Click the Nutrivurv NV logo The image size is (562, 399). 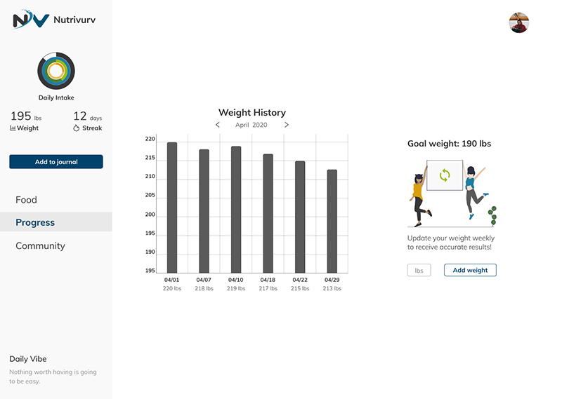30,20
